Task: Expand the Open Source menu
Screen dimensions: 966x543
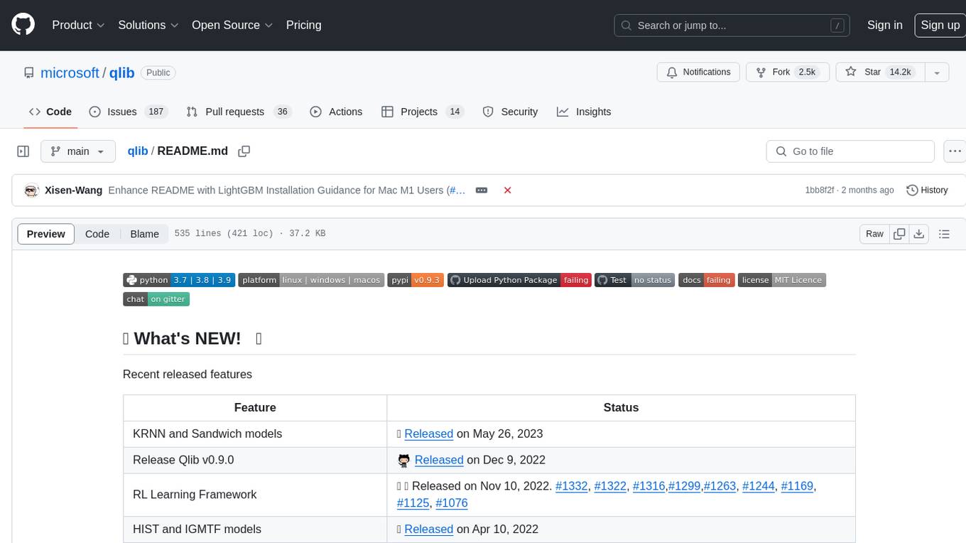Action: tap(232, 25)
